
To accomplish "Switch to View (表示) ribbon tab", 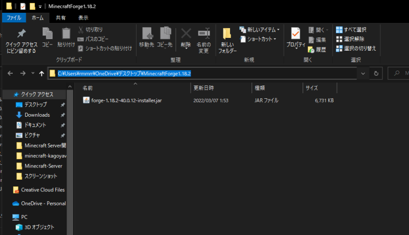I will [83, 18].
